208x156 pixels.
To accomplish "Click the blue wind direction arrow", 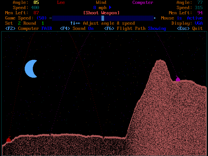I will click(110, 7).
